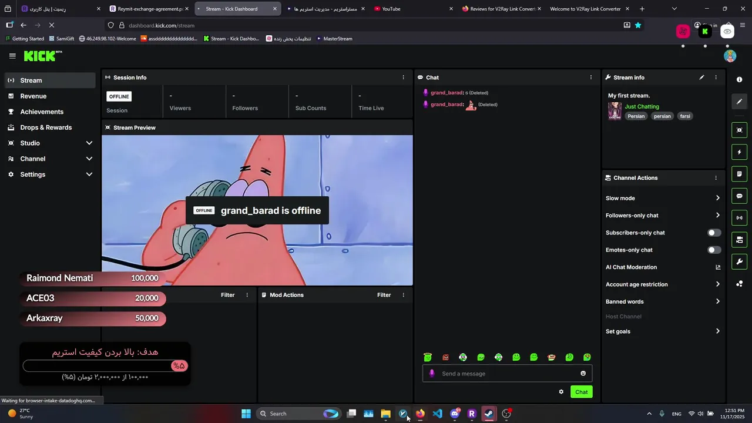Switch to Welcome to V2Ray Link Converter tab
The width and height of the screenshot is (752, 423).
589,9
